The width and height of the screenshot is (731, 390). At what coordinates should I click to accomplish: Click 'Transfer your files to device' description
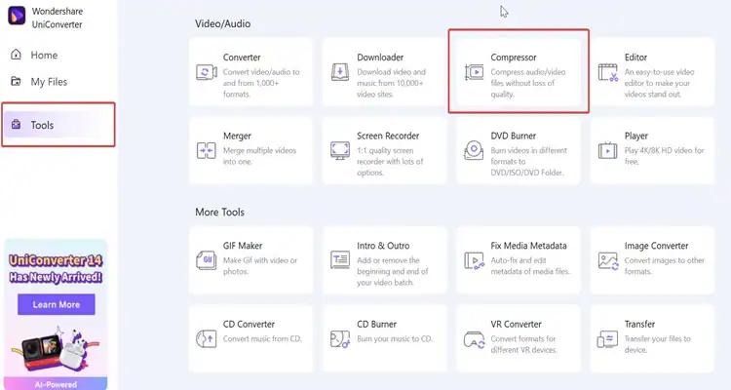pos(657,344)
